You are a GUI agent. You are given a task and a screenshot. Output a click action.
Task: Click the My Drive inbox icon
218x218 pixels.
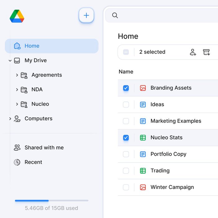(17, 60)
